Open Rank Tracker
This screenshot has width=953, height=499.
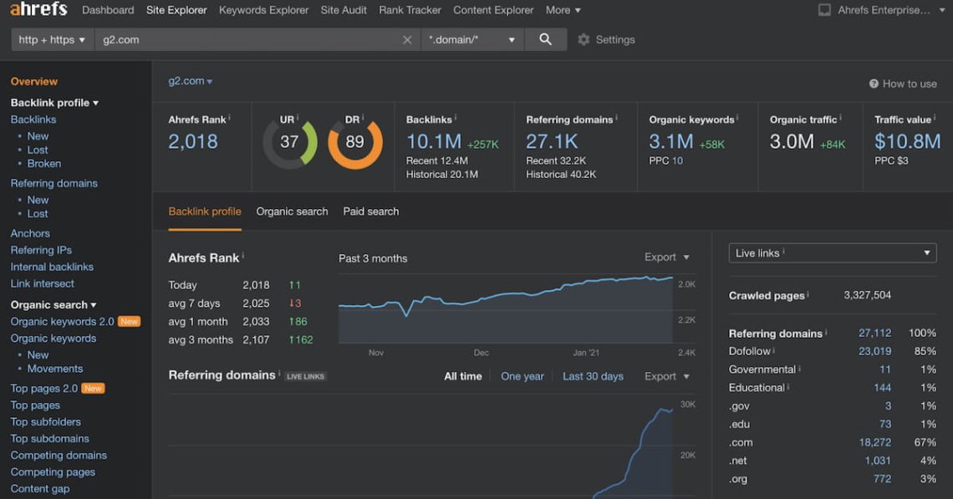pyautogui.click(x=410, y=10)
